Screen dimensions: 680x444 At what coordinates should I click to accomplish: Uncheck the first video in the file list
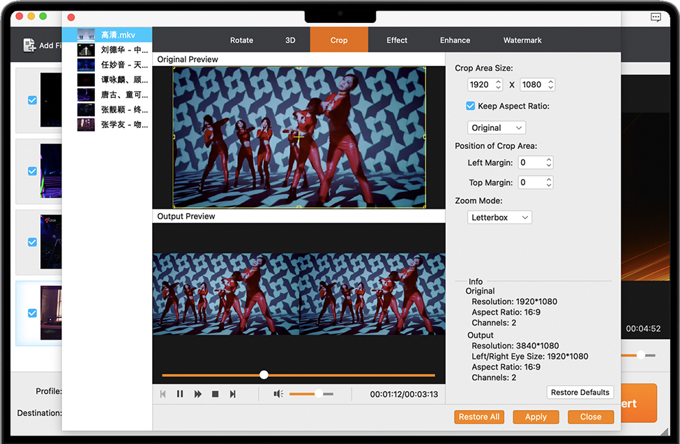pos(32,100)
